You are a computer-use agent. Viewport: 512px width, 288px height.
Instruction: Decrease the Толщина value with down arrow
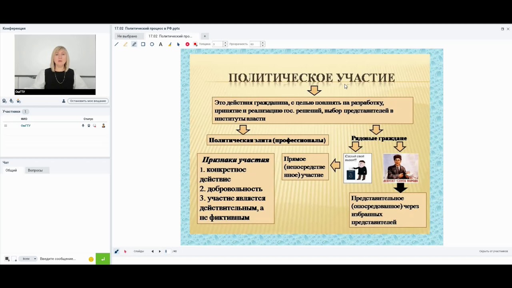coord(225,46)
